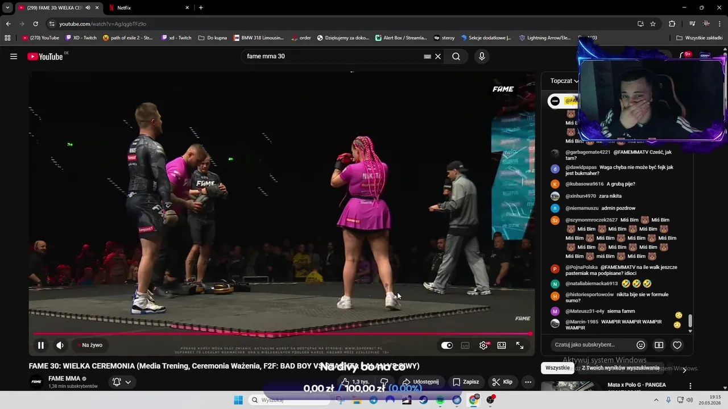This screenshot has width=728, height=409.
Task: Open the FAME MMA channel name
Action: pyautogui.click(x=64, y=379)
